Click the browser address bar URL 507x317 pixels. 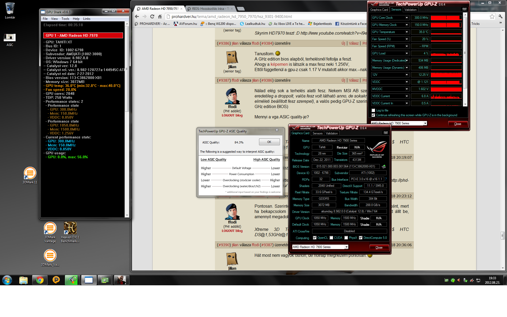pyautogui.click(x=232, y=17)
